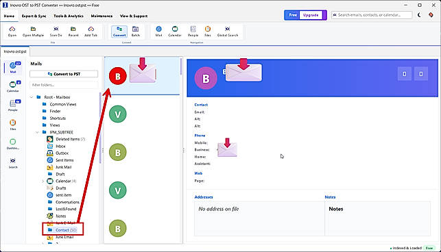Click the contact list vertical scrollbar
The height and width of the screenshot is (252, 441).
181,66
